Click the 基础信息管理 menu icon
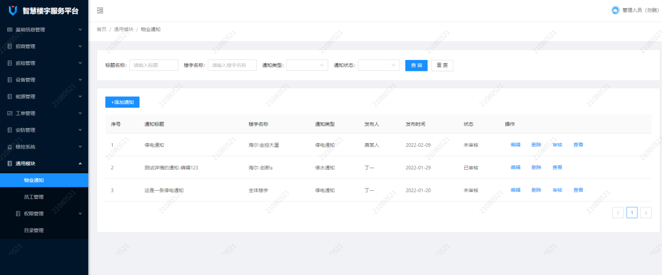 pyautogui.click(x=9, y=30)
